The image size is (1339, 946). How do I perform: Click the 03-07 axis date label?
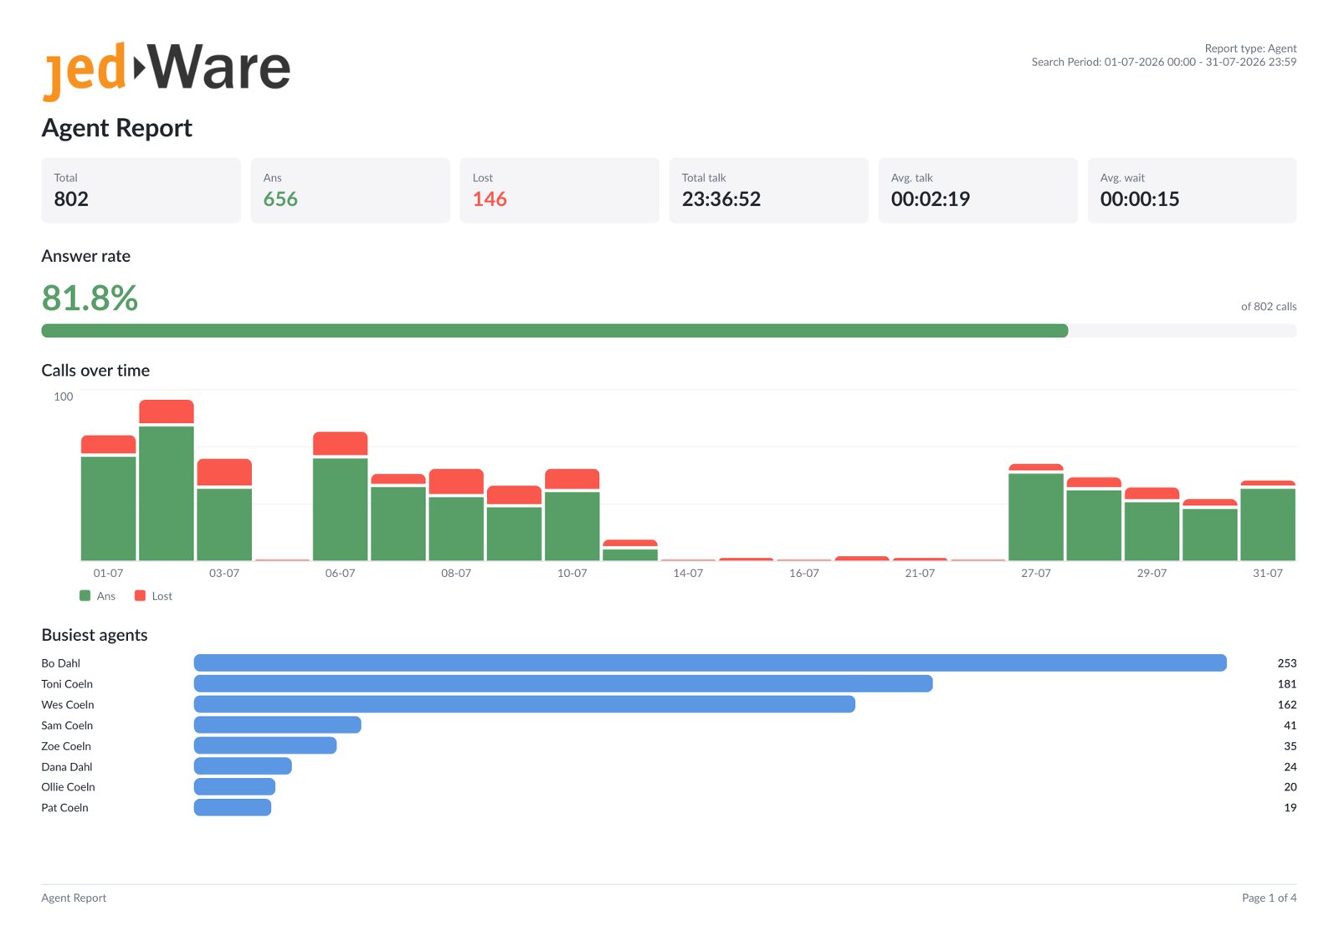pyautogui.click(x=224, y=573)
